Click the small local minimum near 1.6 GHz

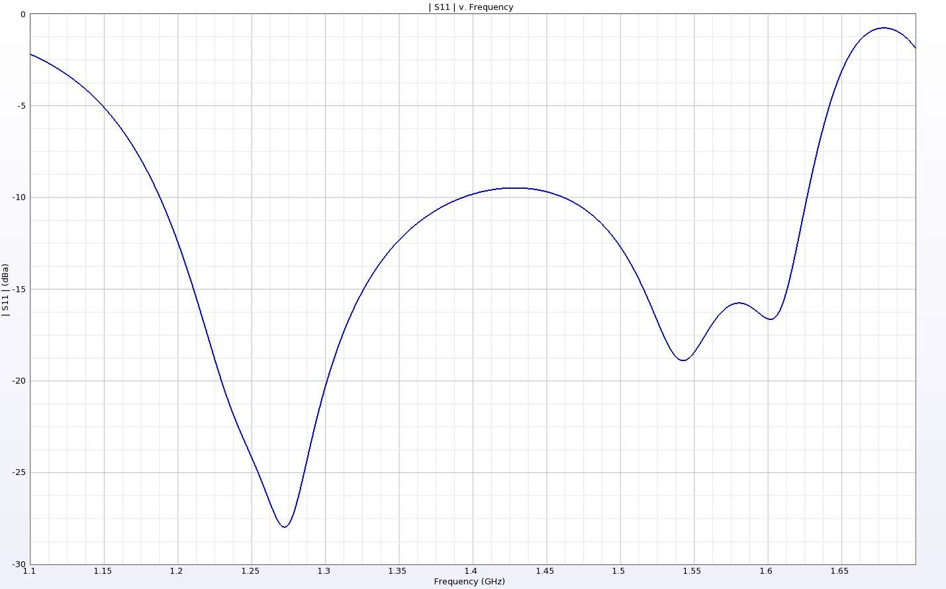click(771, 319)
